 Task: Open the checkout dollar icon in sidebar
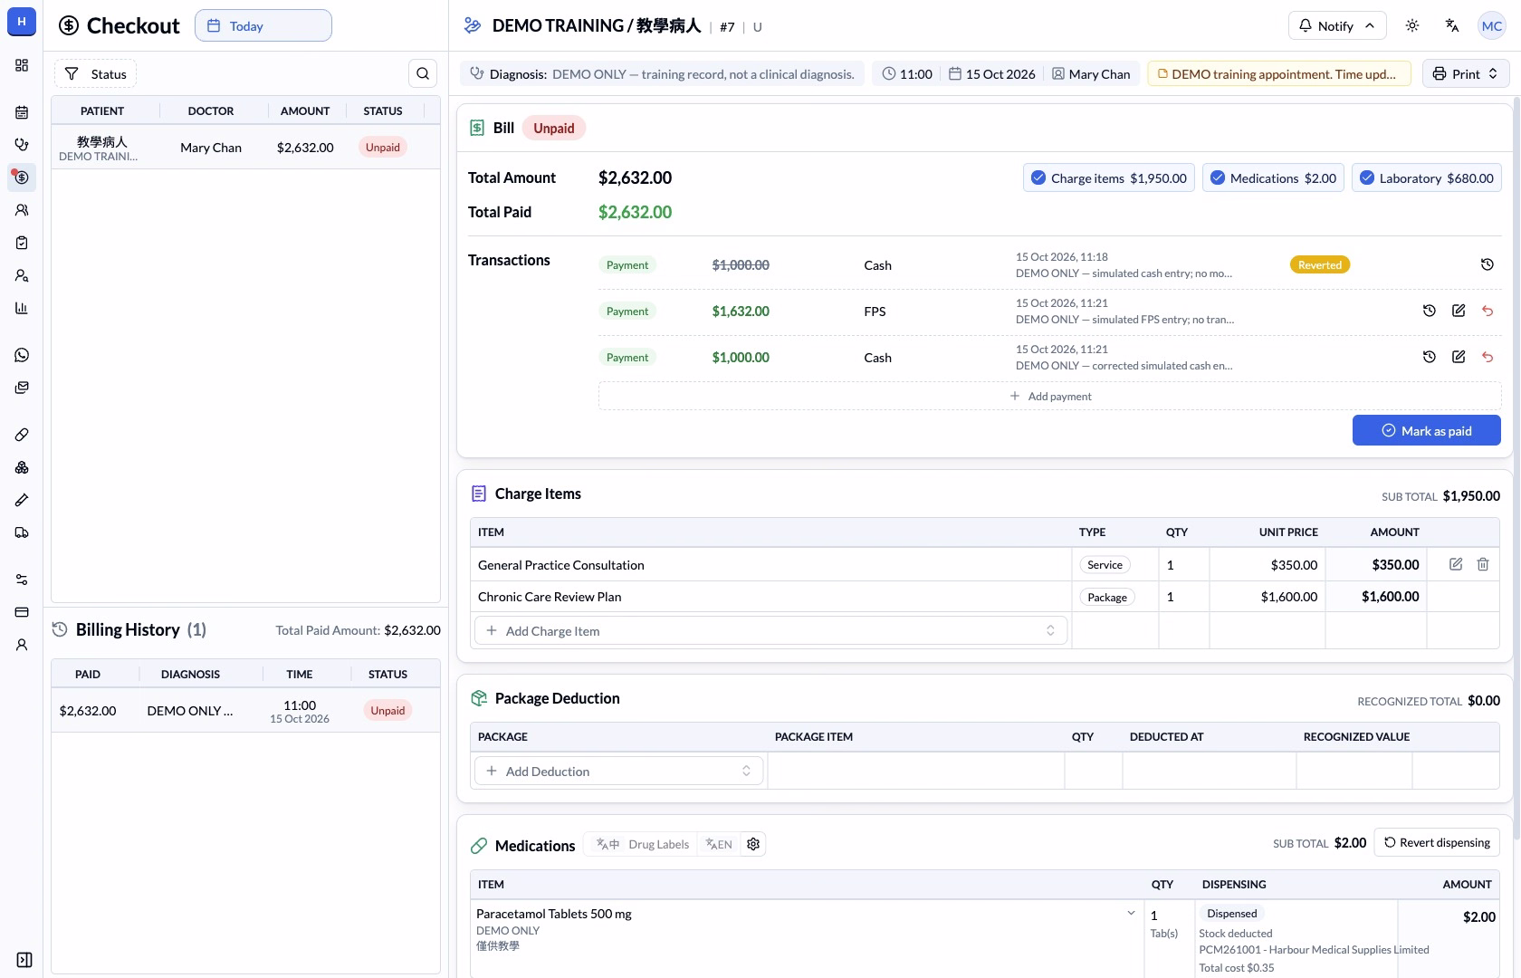click(x=22, y=177)
